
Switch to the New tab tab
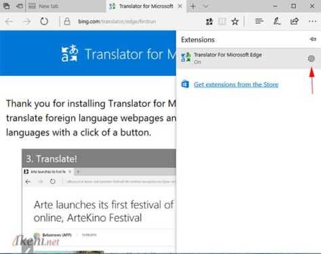[x=66, y=6]
